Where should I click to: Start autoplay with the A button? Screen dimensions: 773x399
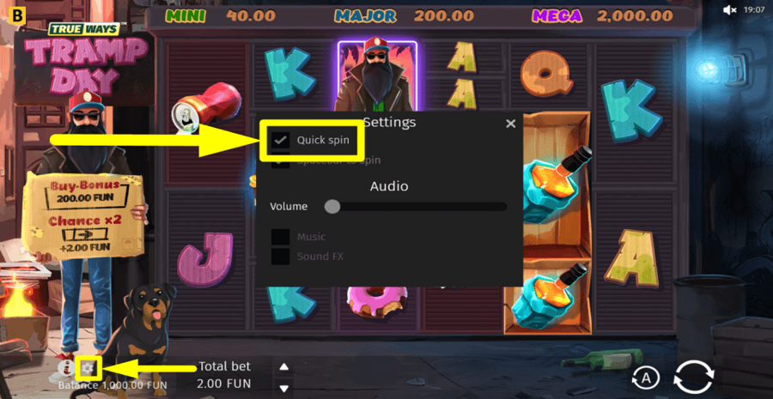(x=645, y=378)
